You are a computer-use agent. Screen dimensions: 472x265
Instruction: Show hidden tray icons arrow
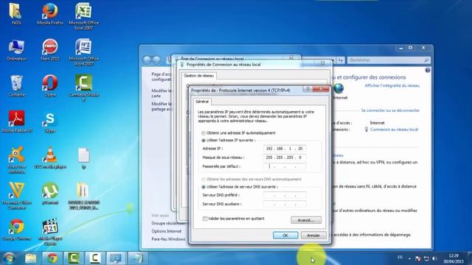(x=409, y=258)
